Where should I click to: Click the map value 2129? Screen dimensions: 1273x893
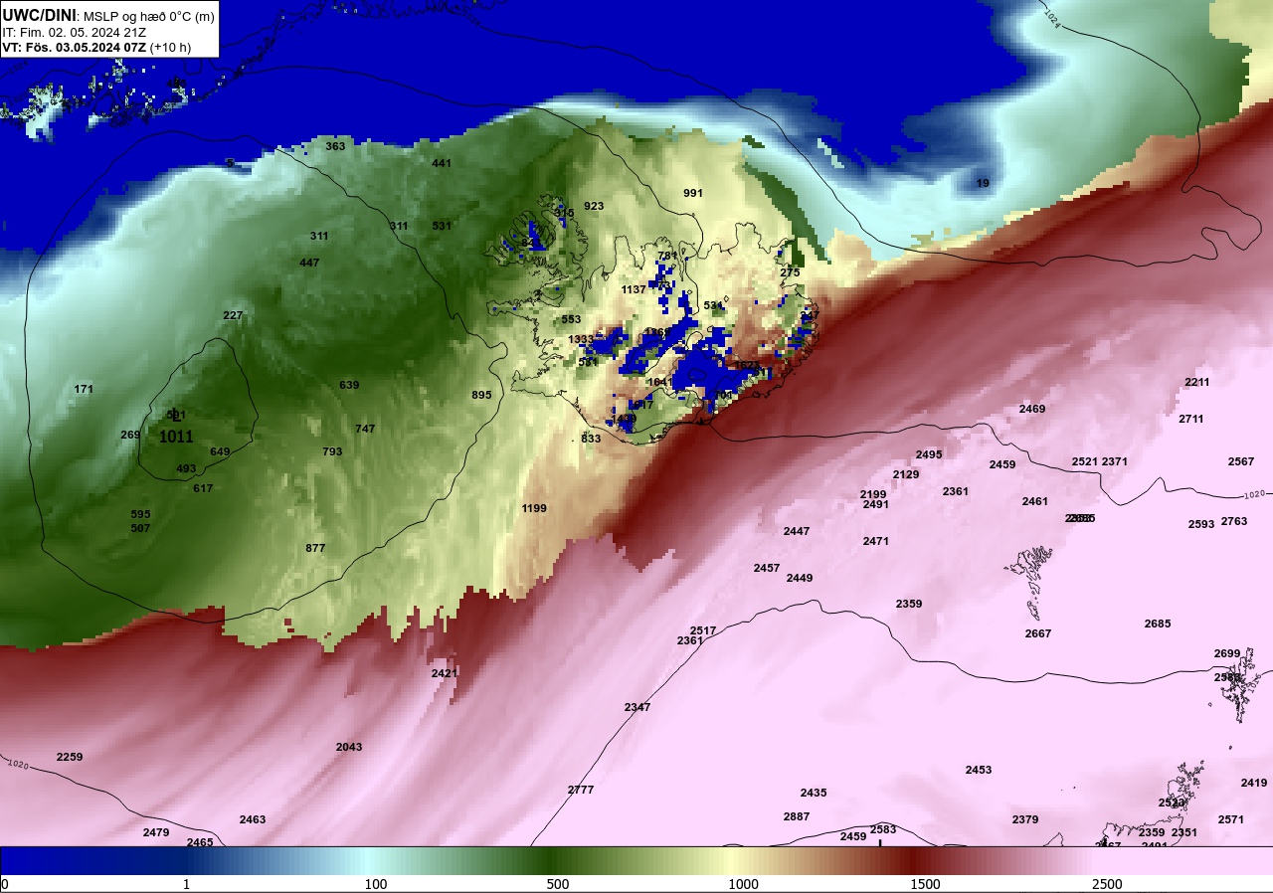[x=906, y=474]
